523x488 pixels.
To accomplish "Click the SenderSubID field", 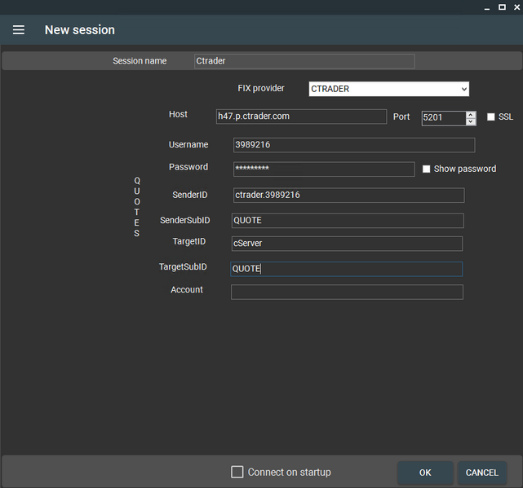I will 347,221.
